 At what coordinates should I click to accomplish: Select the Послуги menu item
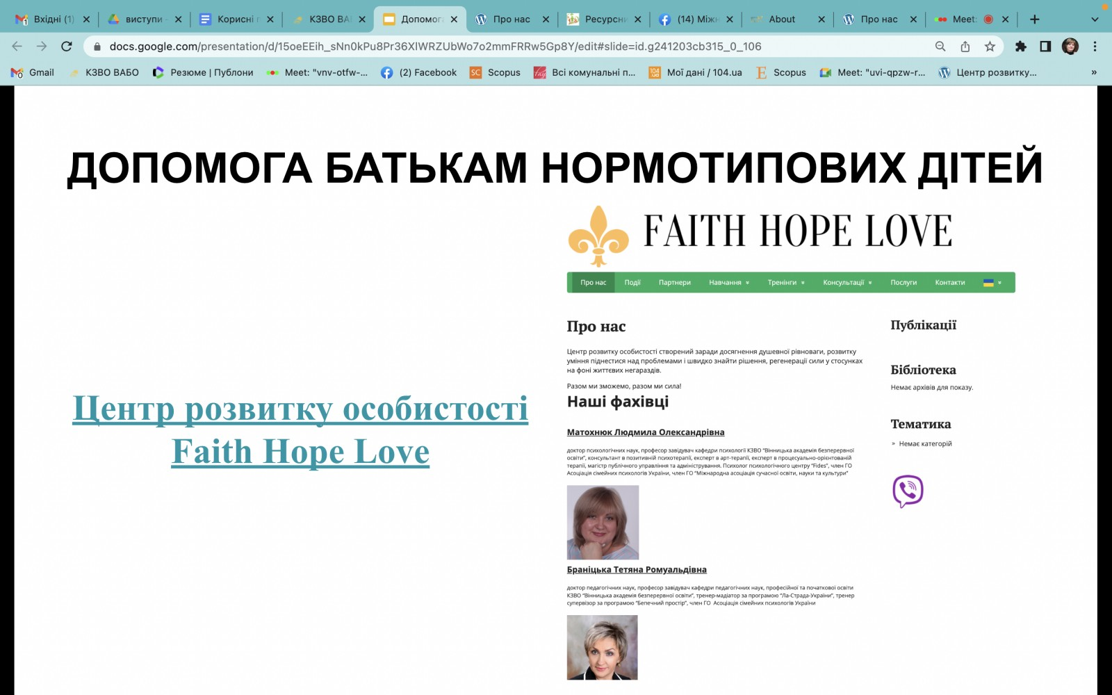click(903, 282)
